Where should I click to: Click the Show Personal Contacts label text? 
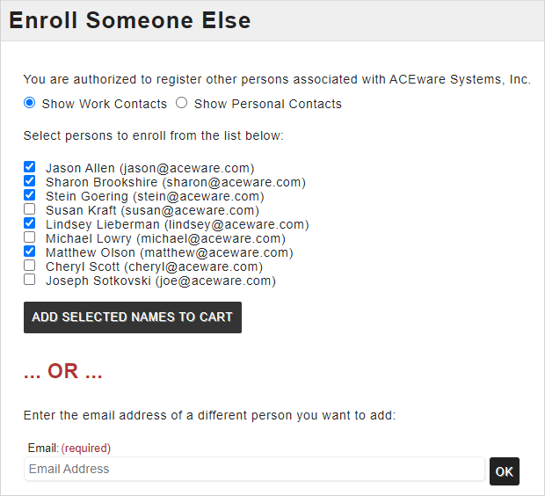[267, 104]
